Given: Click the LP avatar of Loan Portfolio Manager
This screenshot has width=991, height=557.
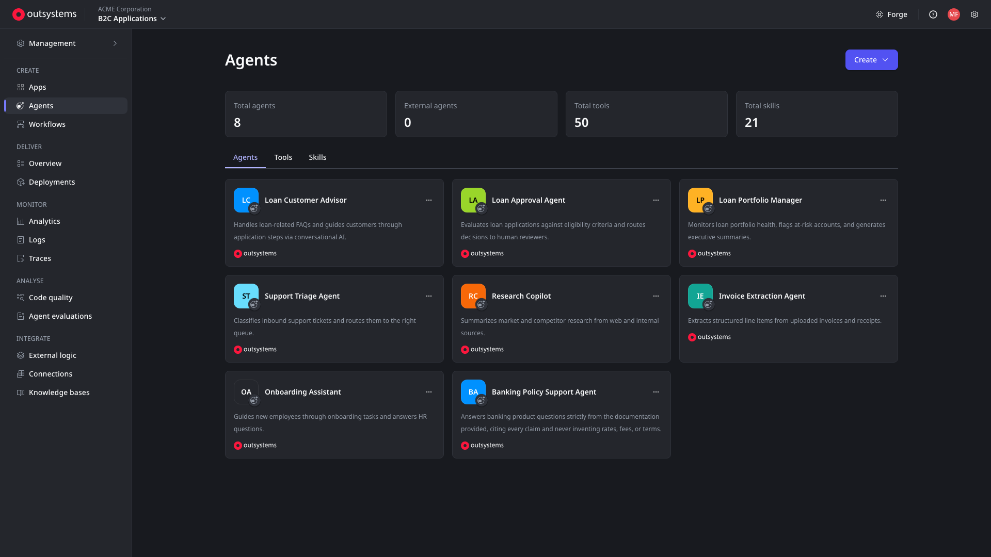Looking at the screenshot, I should tap(700, 200).
